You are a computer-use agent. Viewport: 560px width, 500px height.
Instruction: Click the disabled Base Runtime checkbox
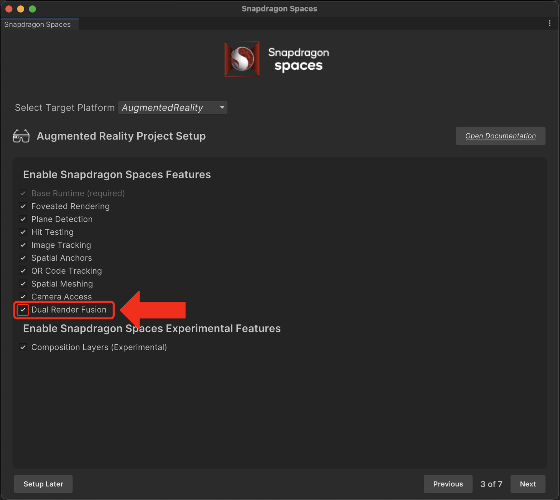[23, 193]
